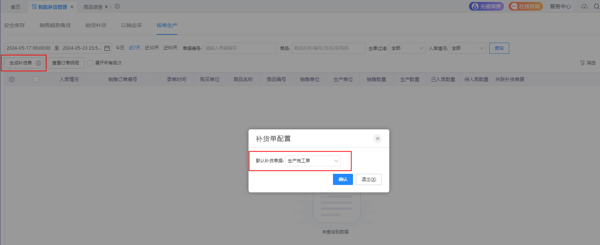This screenshot has width=600, height=245.
Task: Switch to the 销售趋势备货 tab
Action: (55, 25)
